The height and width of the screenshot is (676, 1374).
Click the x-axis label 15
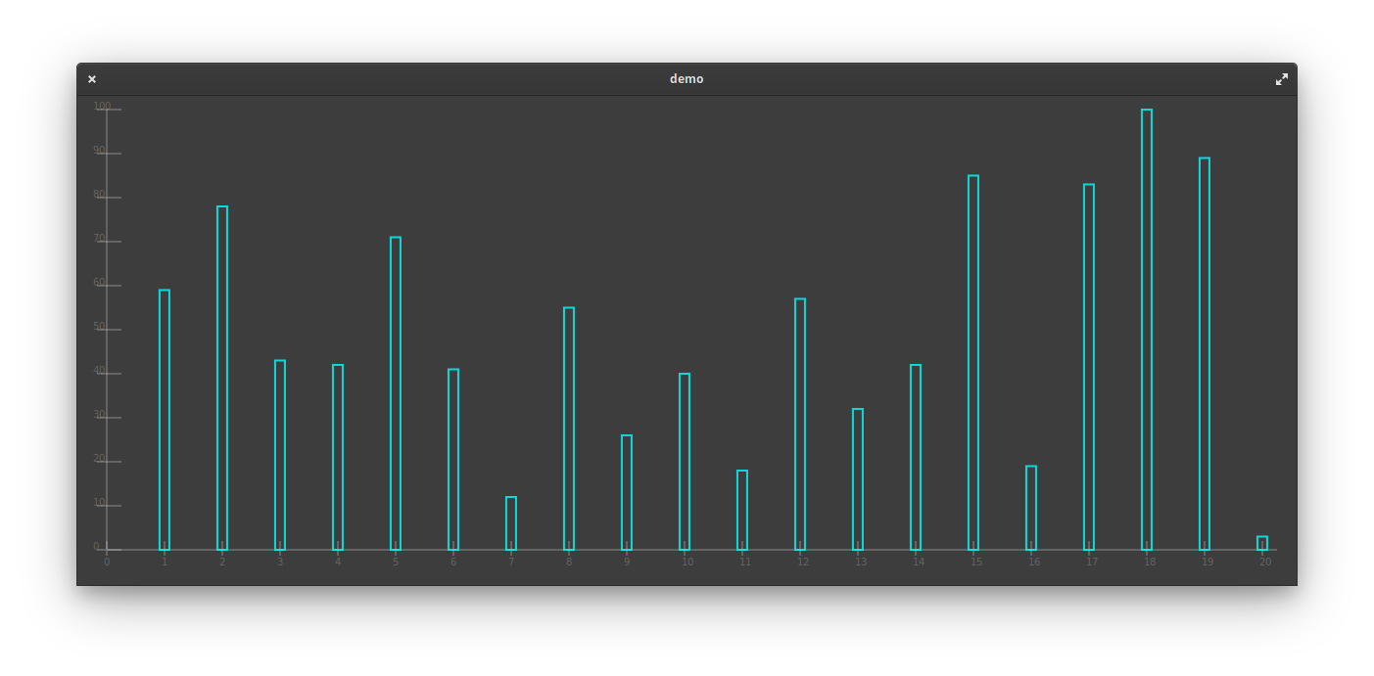pos(976,562)
